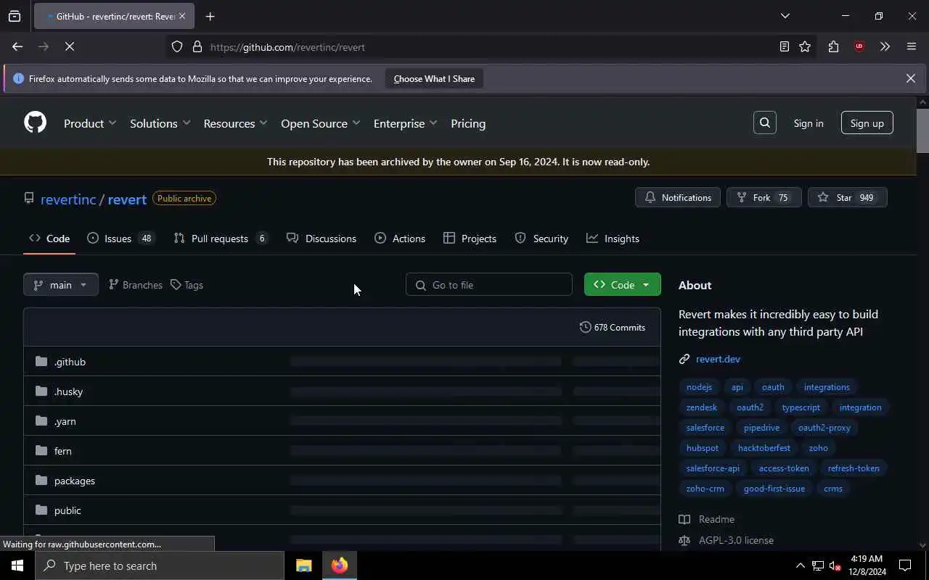Switch to the Pull requests tab
929x580 pixels.
coord(221,239)
